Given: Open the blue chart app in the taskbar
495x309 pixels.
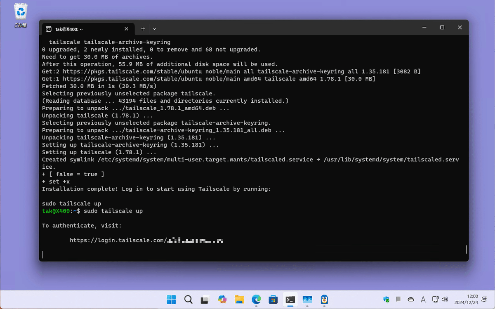Looking at the screenshot, I should tap(307, 300).
